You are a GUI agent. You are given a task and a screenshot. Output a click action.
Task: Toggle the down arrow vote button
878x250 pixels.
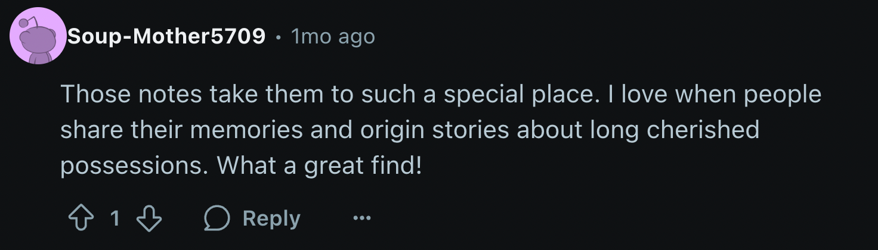click(149, 219)
